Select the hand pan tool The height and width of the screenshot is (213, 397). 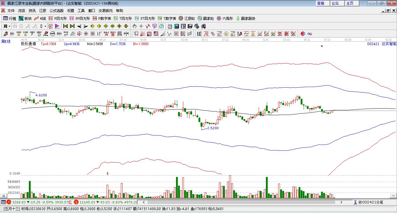point(135,26)
